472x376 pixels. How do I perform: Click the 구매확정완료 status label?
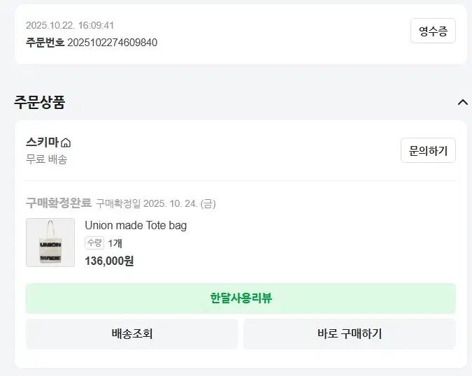pyautogui.click(x=59, y=203)
